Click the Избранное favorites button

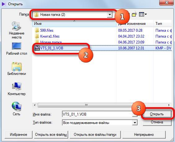[19, 135]
